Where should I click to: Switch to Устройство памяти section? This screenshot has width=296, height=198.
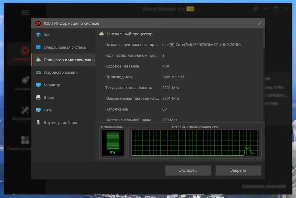pos(63,72)
